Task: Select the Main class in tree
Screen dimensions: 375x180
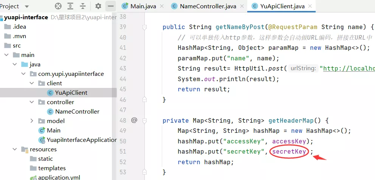Action: pos(54,130)
